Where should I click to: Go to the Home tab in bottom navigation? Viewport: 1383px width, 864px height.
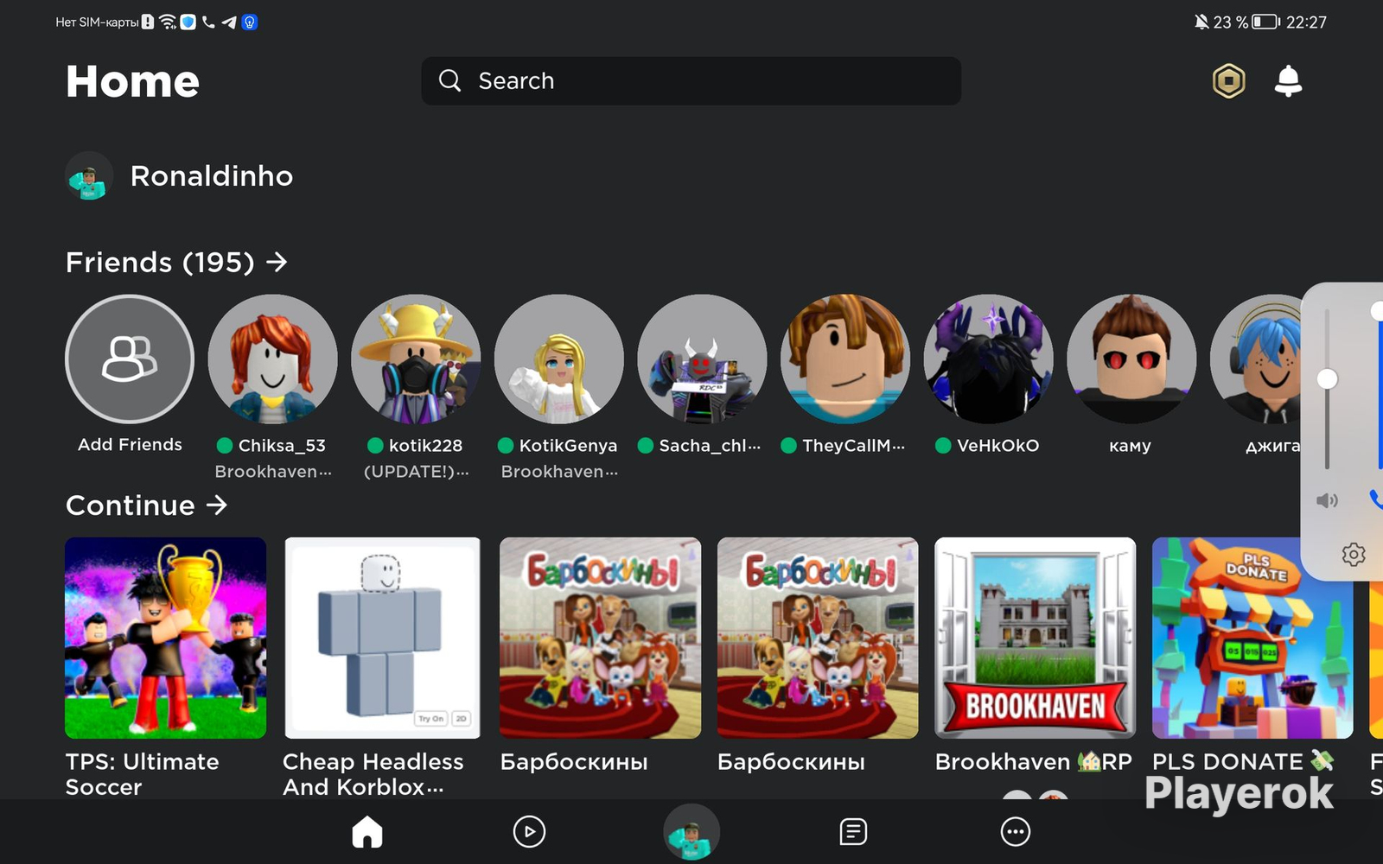(366, 832)
